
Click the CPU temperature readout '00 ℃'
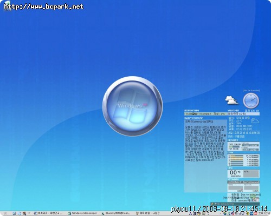[235, 173]
